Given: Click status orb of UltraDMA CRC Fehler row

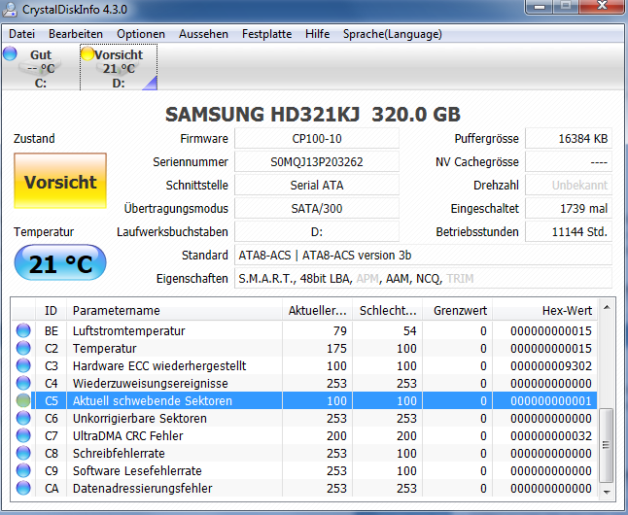Looking at the screenshot, I should [23, 435].
